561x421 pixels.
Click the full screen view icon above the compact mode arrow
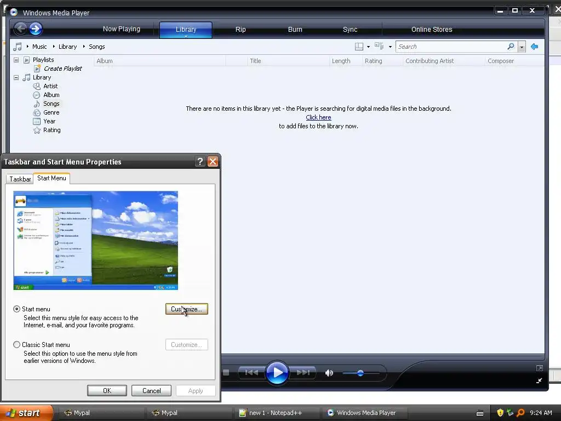pos(540,368)
